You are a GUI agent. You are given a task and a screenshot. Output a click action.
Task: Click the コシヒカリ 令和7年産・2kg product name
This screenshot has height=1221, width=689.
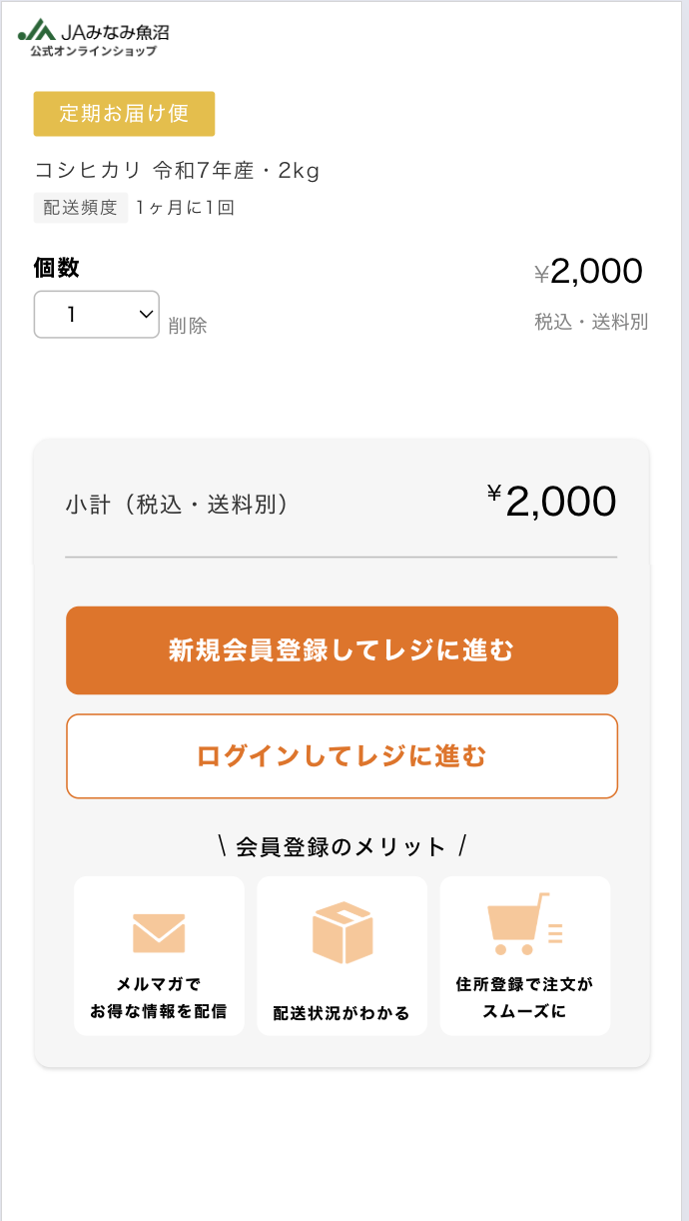[176, 171]
